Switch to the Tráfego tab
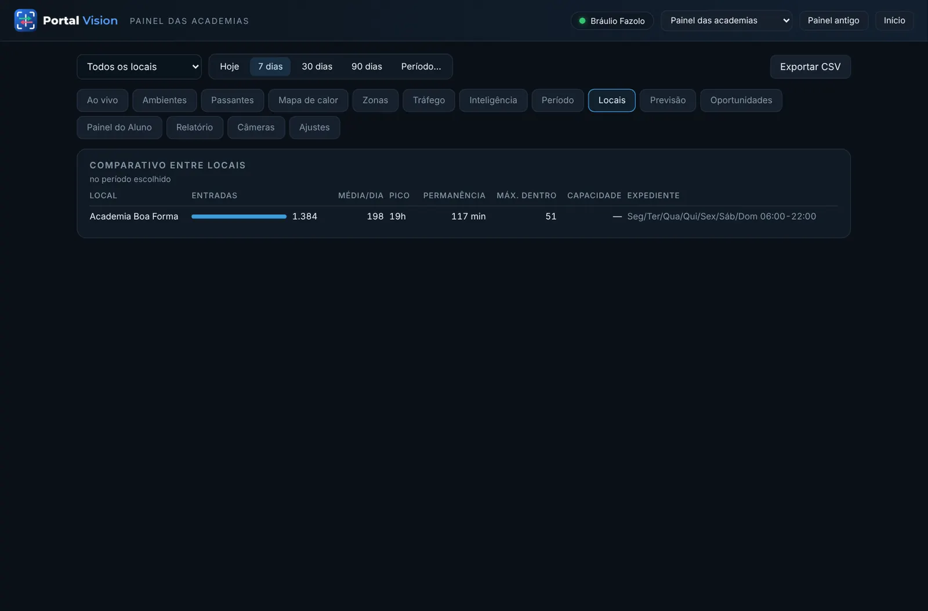Image resolution: width=928 pixels, height=611 pixels. coord(429,100)
